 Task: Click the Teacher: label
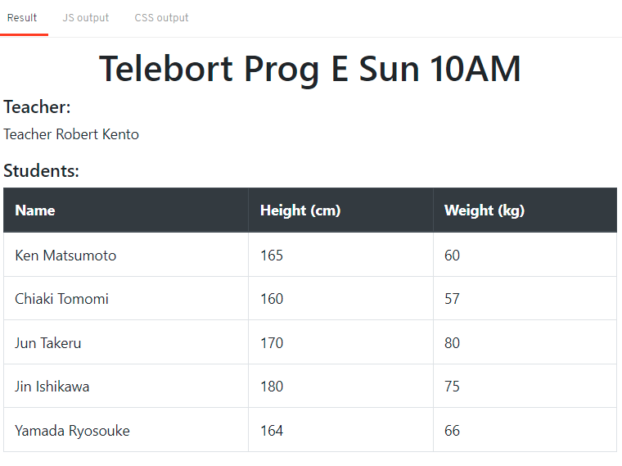tap(37, 107)
